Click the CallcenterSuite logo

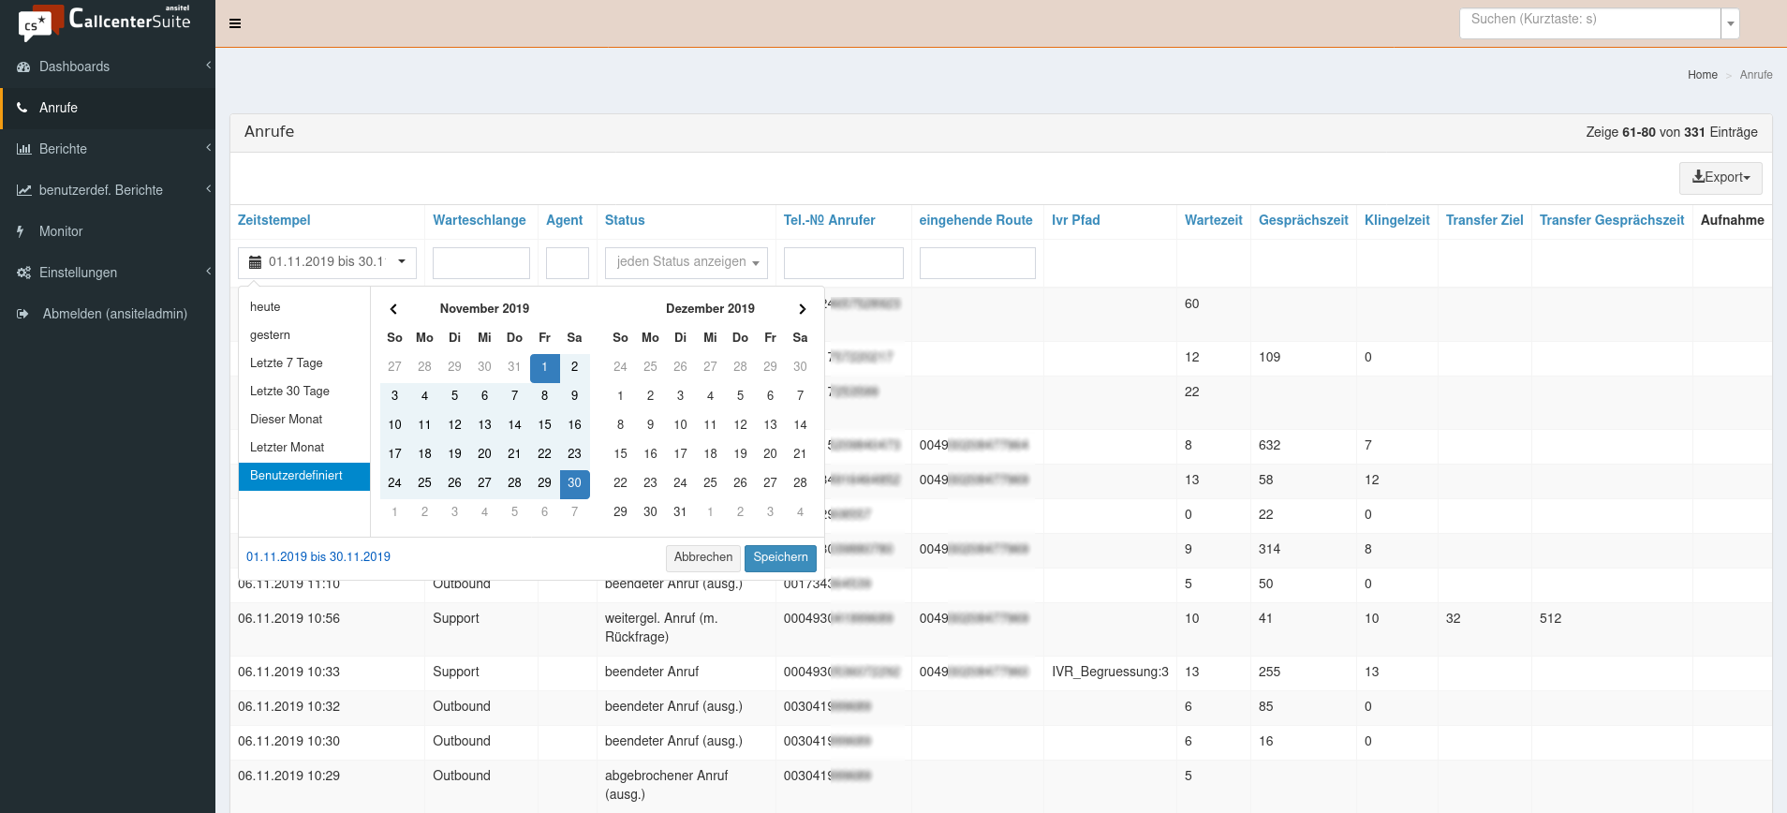tap(106, 22)
